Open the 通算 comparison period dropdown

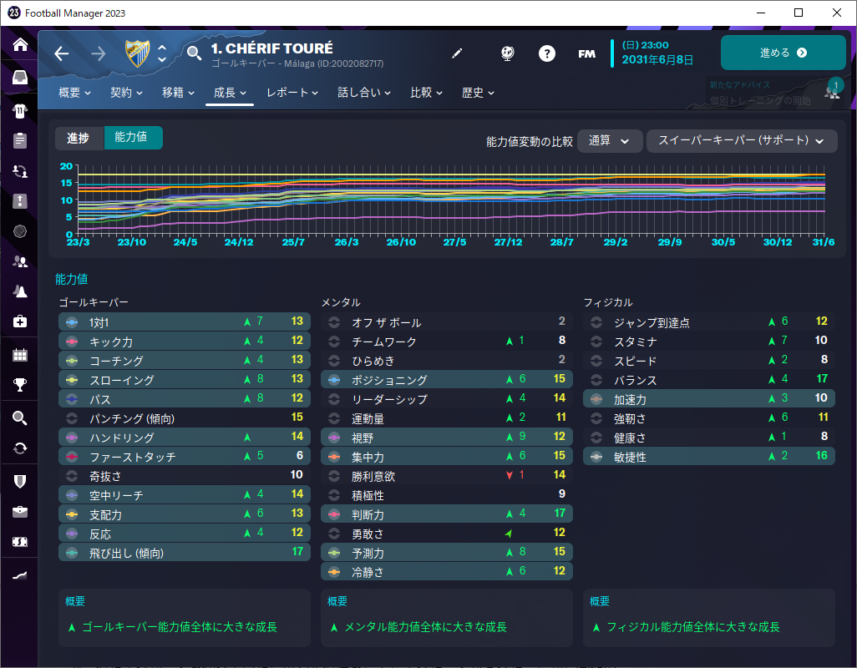610,141
